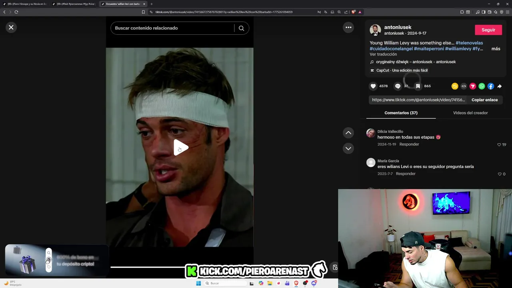Click Ver traducción link
This screenshot has height=288, width=512.
point(383,54)
